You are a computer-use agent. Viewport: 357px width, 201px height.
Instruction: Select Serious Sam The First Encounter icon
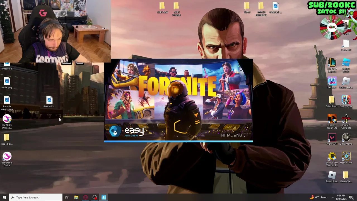pos(332,159)
